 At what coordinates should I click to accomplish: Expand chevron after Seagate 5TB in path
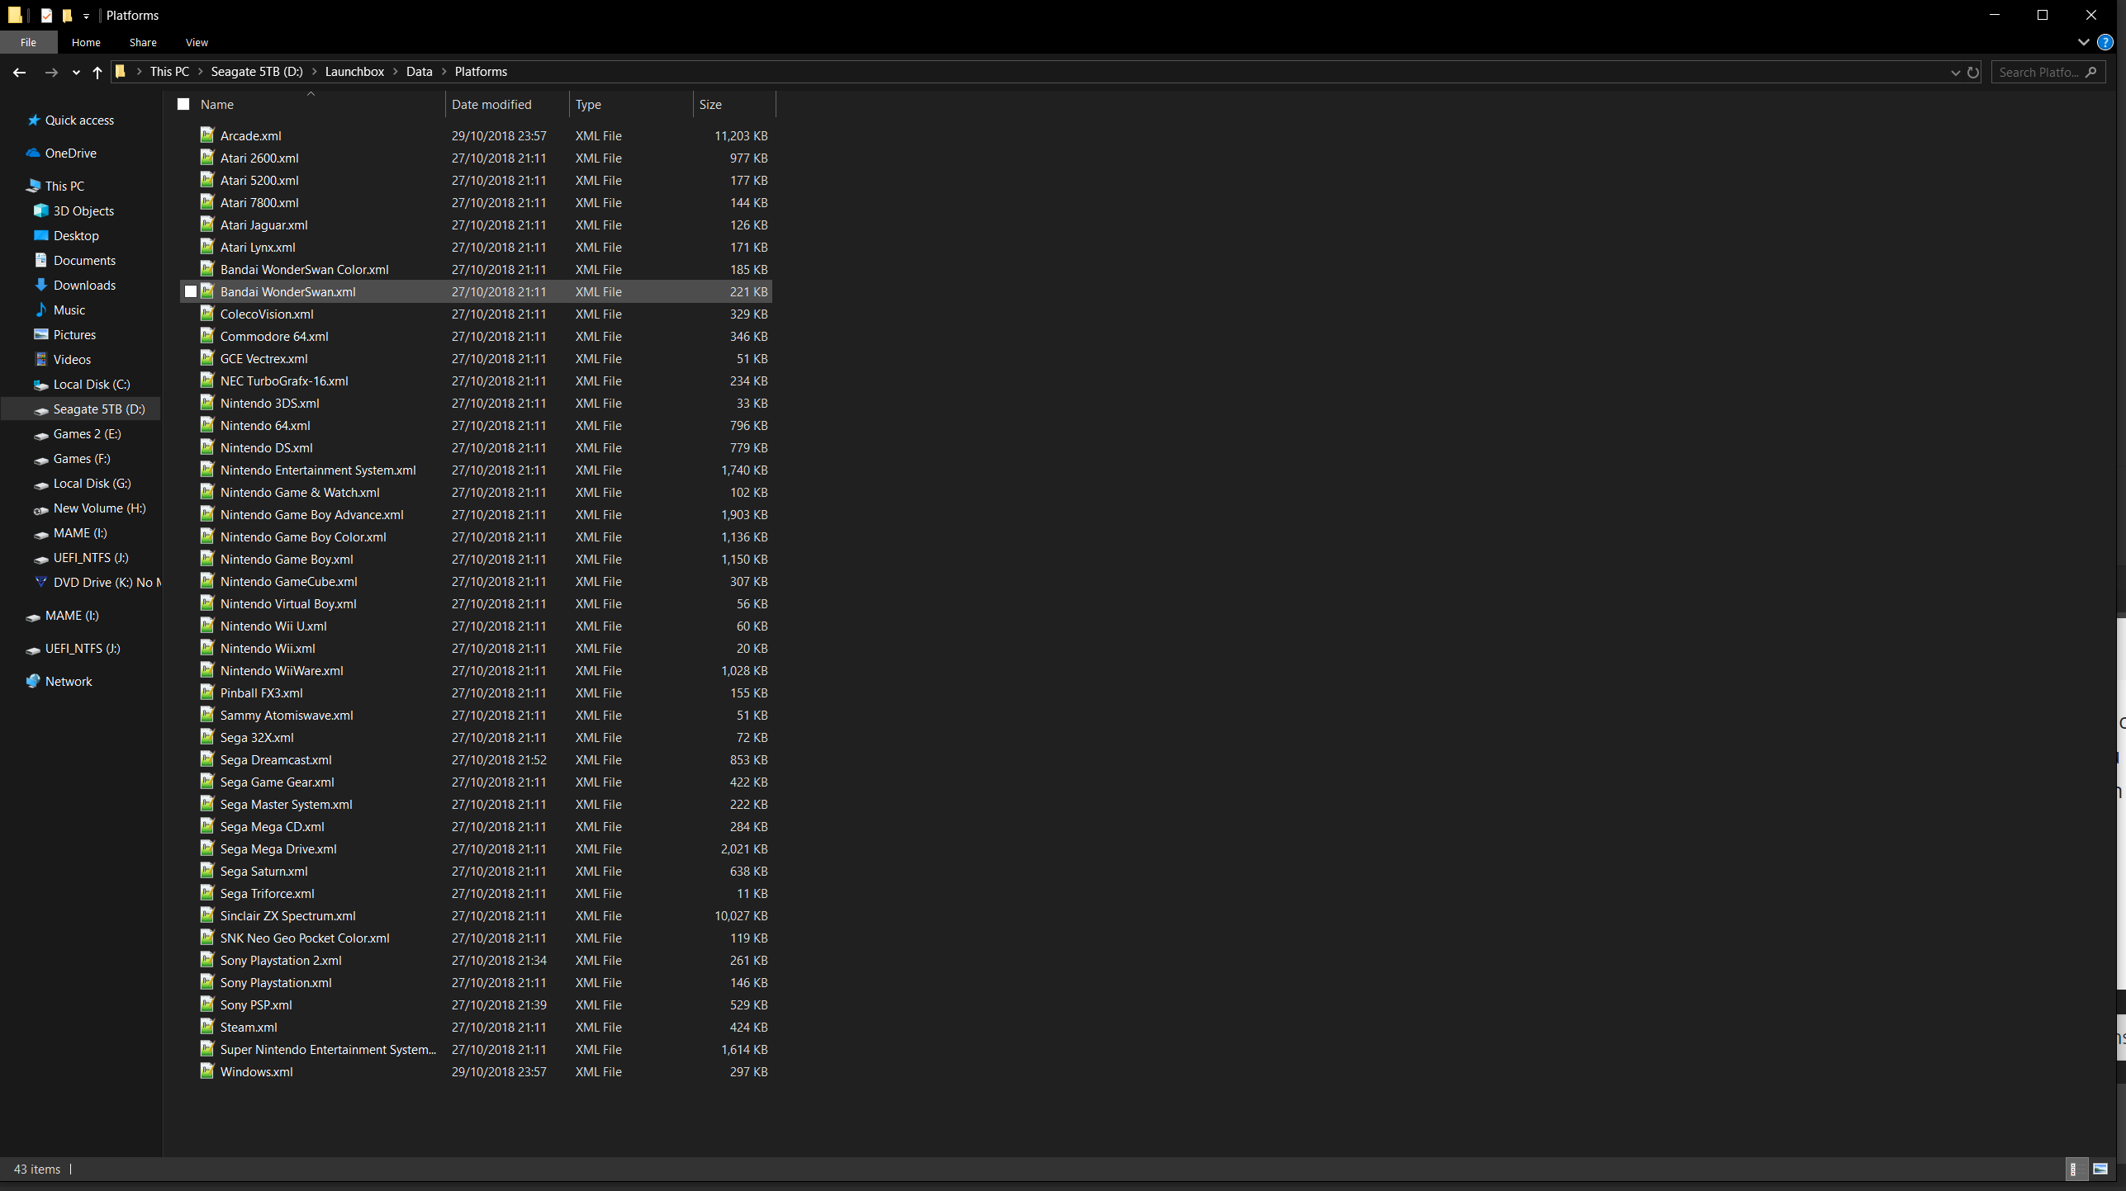coord(314,72)
